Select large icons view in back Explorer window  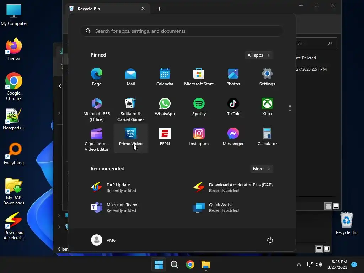[x=327, y=249]
